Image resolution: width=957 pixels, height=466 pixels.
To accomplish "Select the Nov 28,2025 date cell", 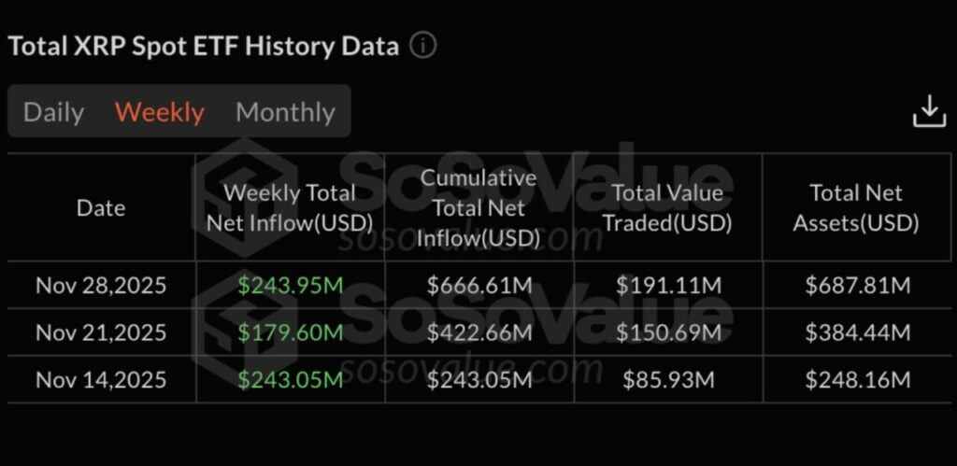I will (101, 285).
